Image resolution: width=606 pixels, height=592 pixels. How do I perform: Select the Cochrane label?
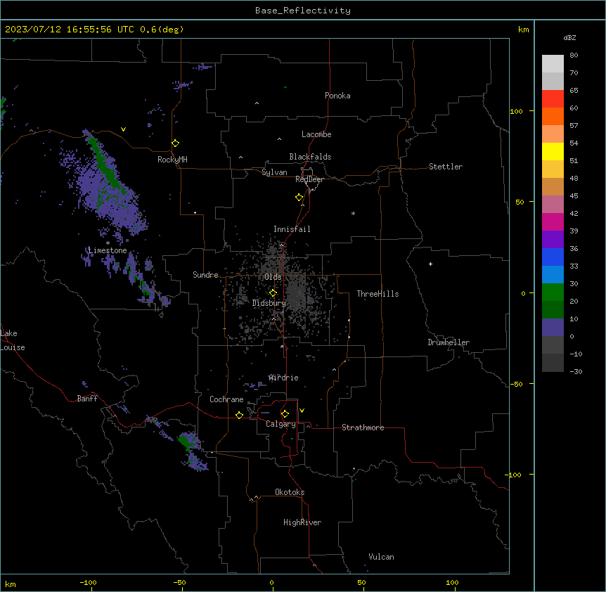[226, 399]
